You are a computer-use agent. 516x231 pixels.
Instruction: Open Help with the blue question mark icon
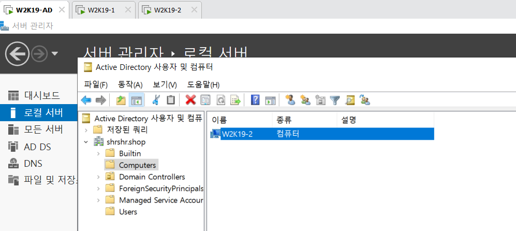[x=255, y=100]
